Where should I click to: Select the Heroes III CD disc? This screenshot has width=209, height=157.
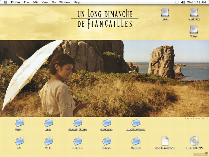click(x=194, y=141)
